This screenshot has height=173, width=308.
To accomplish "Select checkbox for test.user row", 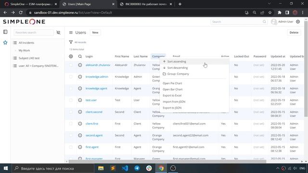I will [71, 100].
